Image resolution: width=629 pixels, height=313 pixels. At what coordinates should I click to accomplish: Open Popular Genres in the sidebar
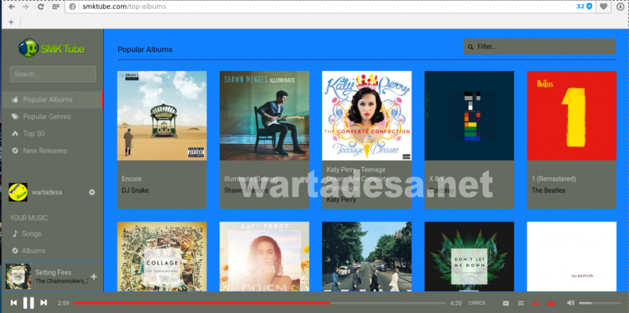pos(52,117)
